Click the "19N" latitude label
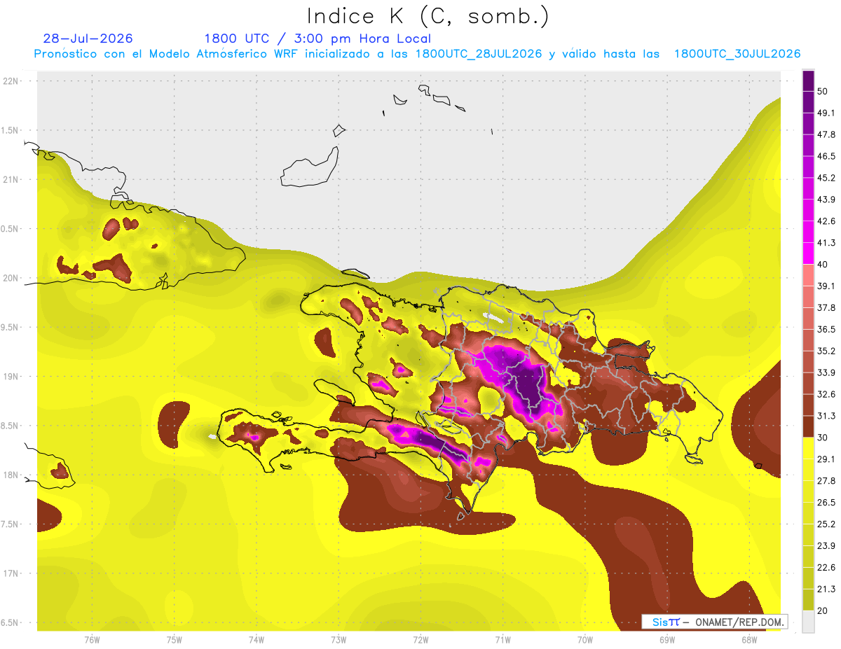This screenshot has width=841, height=649. pos(11,377)
